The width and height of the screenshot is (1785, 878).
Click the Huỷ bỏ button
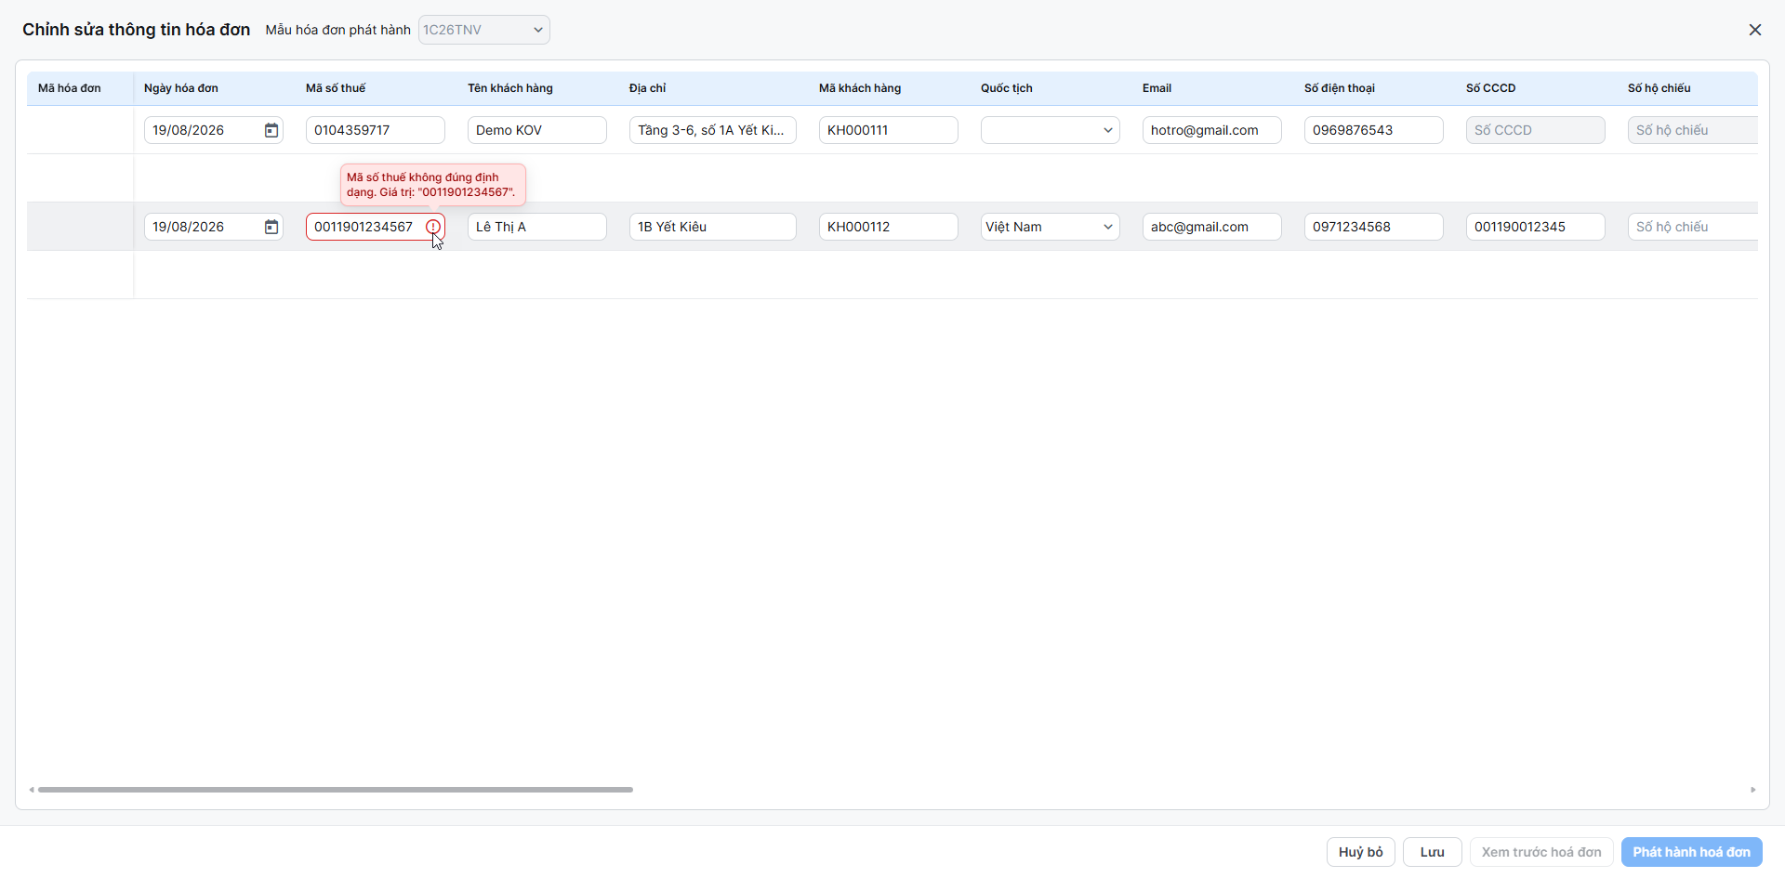point(1360,852)
